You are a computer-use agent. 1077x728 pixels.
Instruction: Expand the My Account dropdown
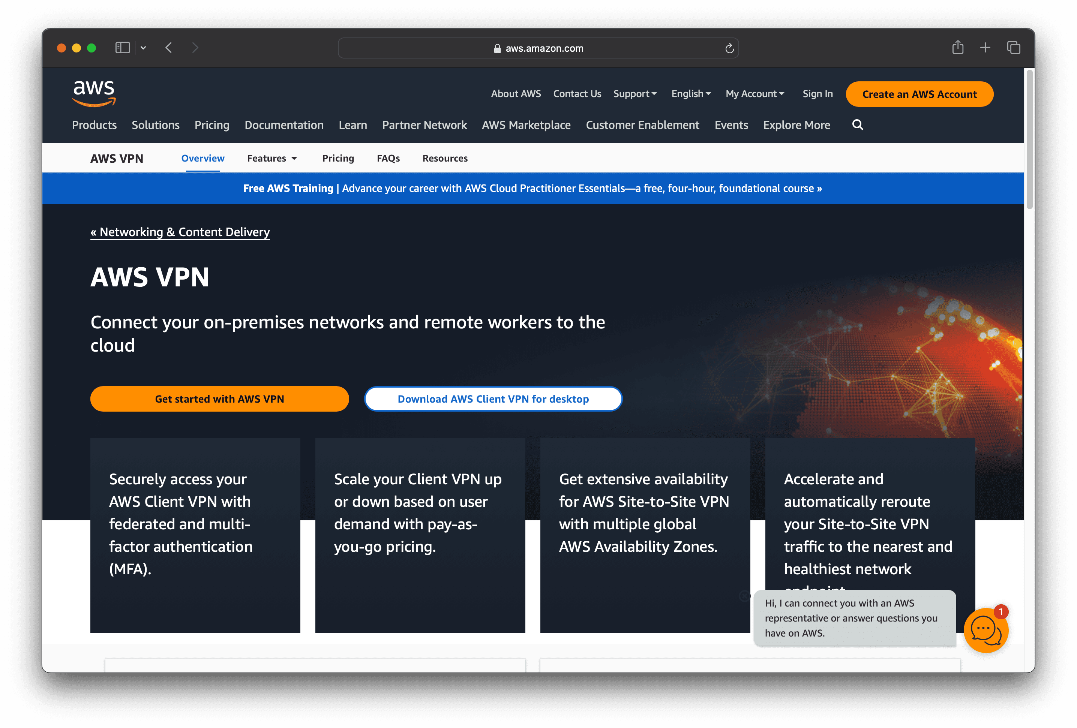point(754,94)
